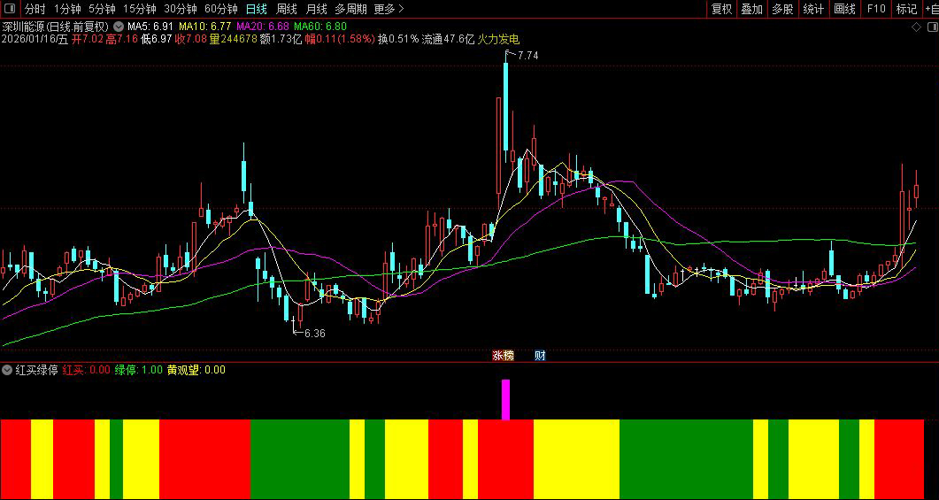Screen dimensions: 939x500
Task: Click the diamond marker icon
Action: pyautogui.click(x=916, y=27)
